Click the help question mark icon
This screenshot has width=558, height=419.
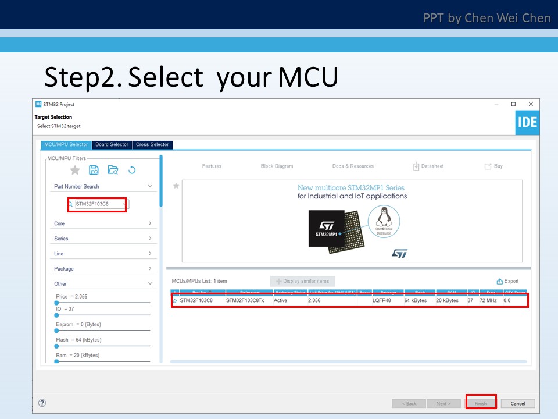42,403
